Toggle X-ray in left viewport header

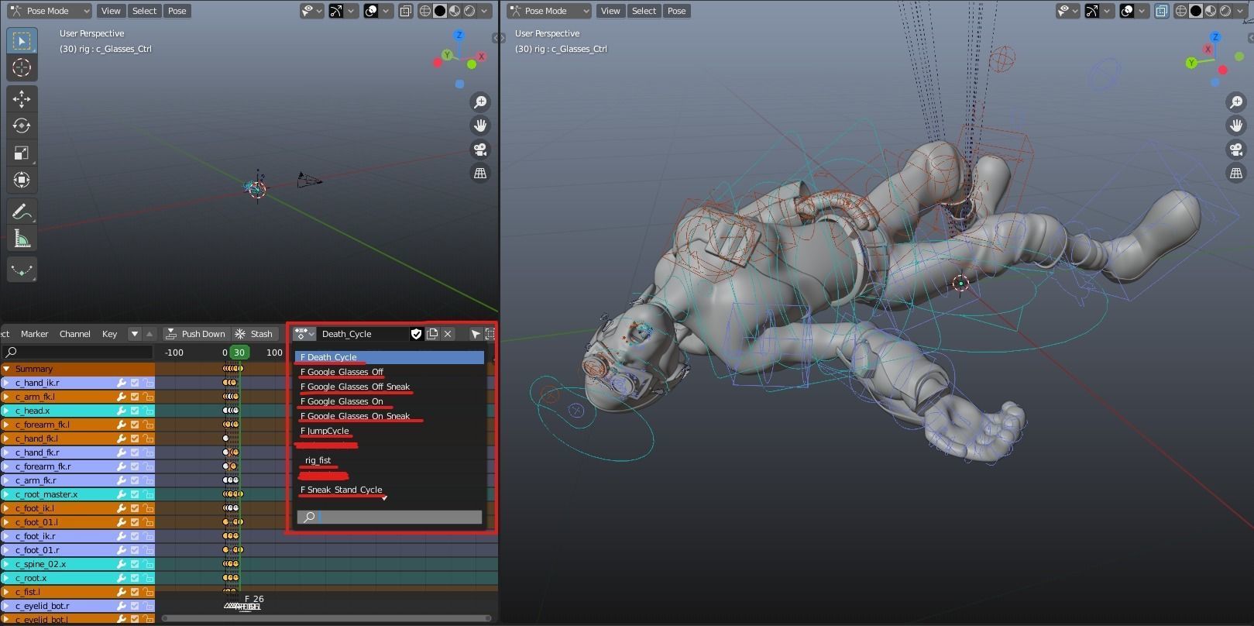tap(406, 11)
